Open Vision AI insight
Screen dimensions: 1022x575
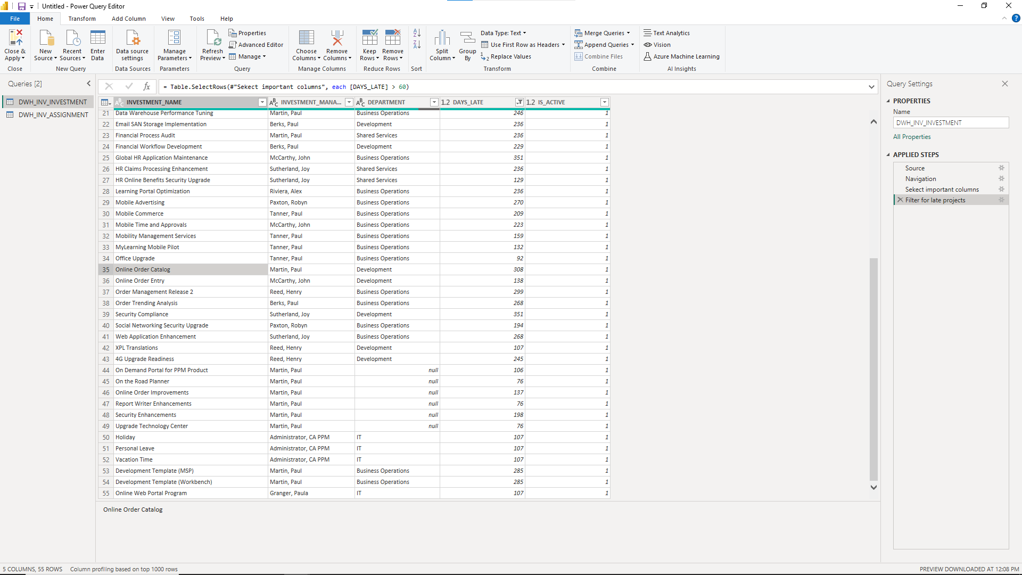point(657,45)
